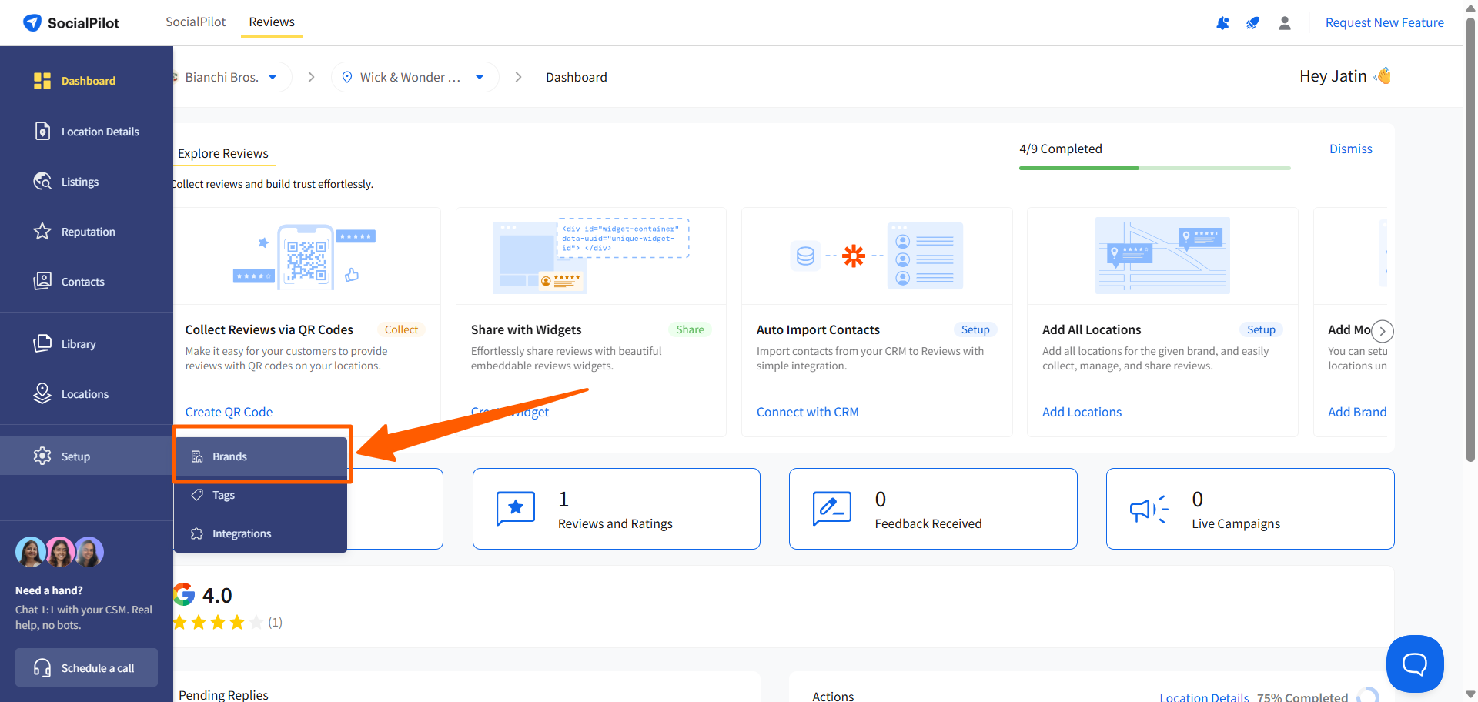This screenshot has height=702, width=1478.
Task: Go to Locations in the sidebar
Action: [86, 394]
